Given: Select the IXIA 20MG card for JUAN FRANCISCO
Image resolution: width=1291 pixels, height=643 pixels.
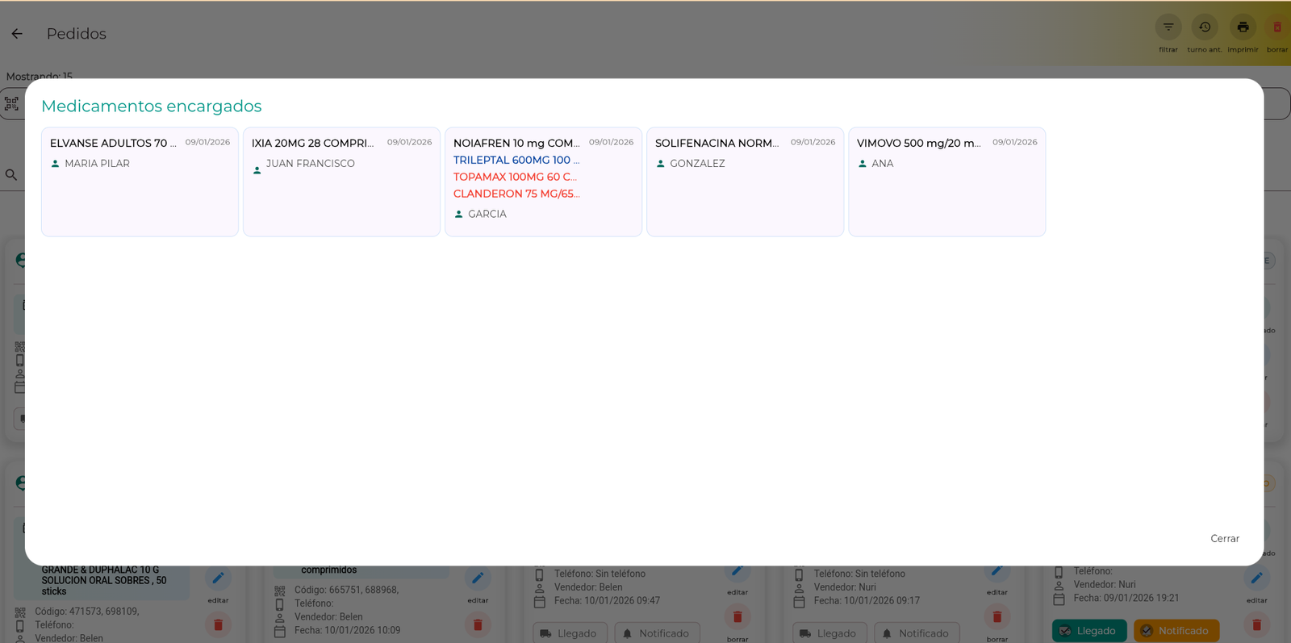Looking at the screenshot, I should pos(341,182).
